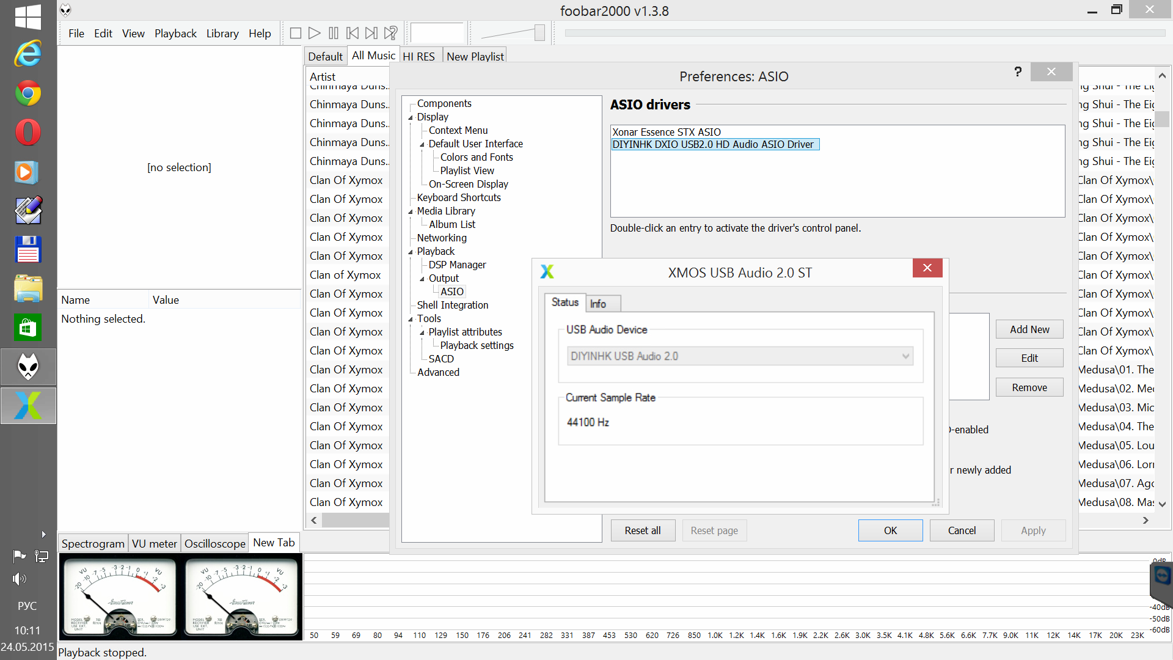Close the Preferences: ASIO window

pyautogui.click(x=1051, y=71)
